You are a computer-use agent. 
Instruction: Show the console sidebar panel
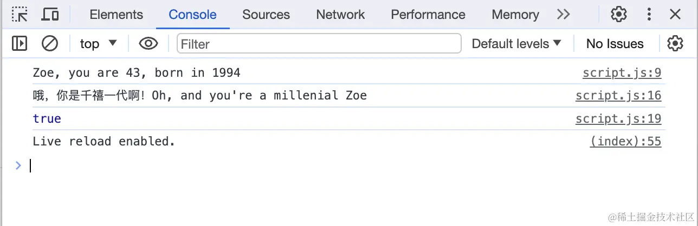pyautogui.click(x=20, y=43)
